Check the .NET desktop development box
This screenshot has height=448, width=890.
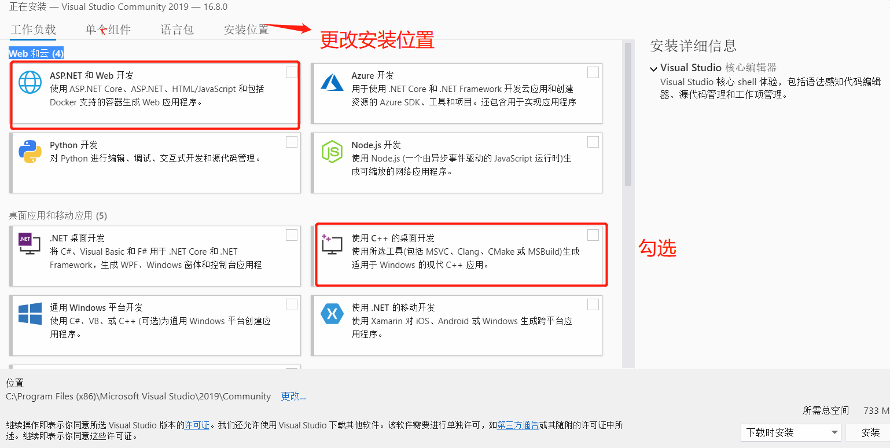[x=292, y=234]
